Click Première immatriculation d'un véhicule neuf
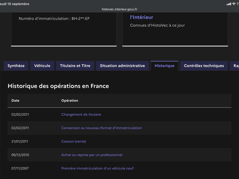 click(x=97, y=168)
